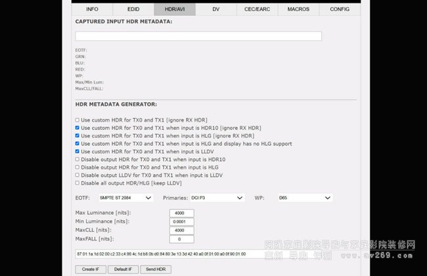Enable Disable output HDR when input is HDR10
The height and width of the screenshot is (276, 427).
[x=78, y=159]
